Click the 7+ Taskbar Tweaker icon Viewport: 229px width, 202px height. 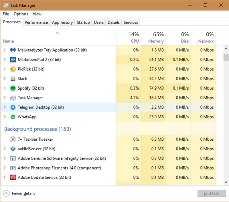click(13, 139)
